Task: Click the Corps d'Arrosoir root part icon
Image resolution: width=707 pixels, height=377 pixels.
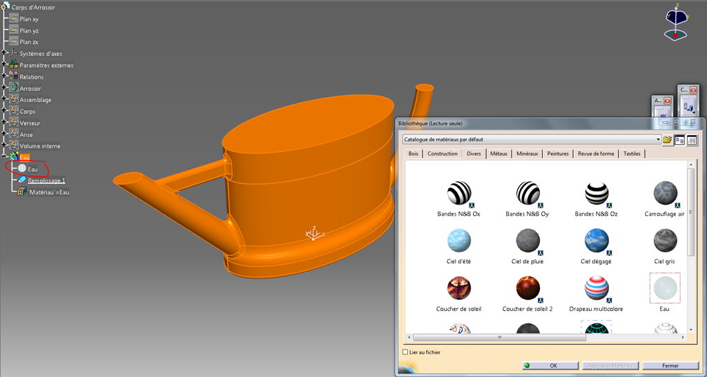Action: pyautogui.click(x=6, y=7)
